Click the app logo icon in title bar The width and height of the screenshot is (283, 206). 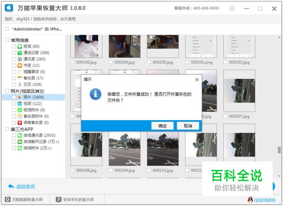tap(9, 8)
